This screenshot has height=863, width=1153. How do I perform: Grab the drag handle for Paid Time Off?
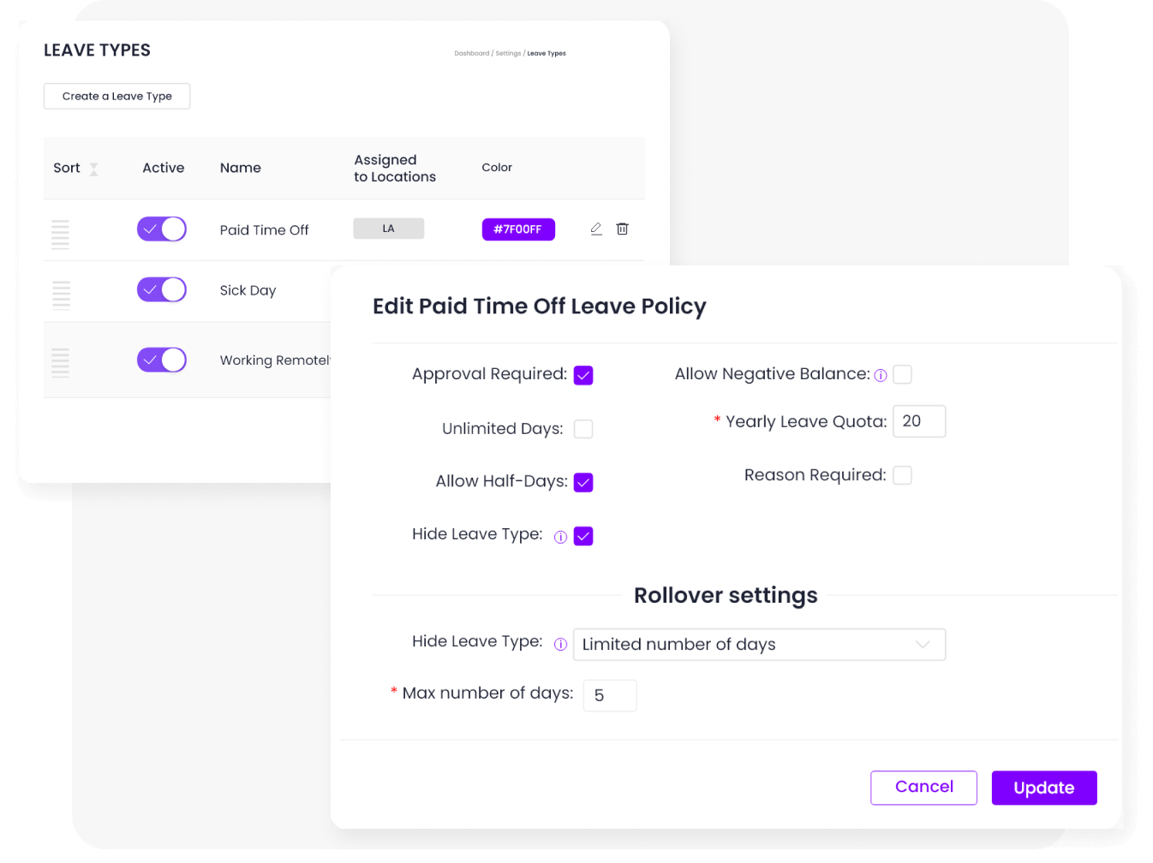click(x=60, y=234)
